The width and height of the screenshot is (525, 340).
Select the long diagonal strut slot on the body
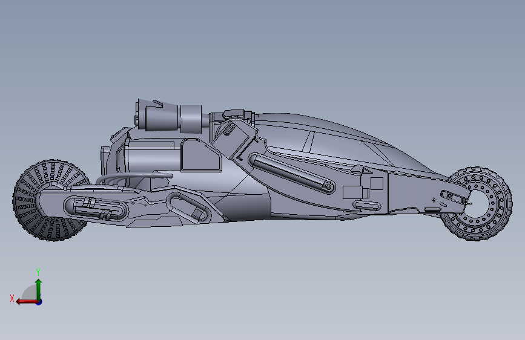click(x=292, y=174)
